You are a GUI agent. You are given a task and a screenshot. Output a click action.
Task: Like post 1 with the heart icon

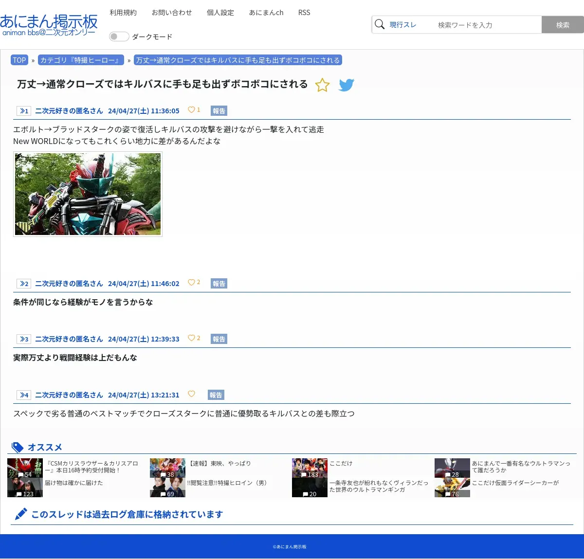[x=191, y=110]
